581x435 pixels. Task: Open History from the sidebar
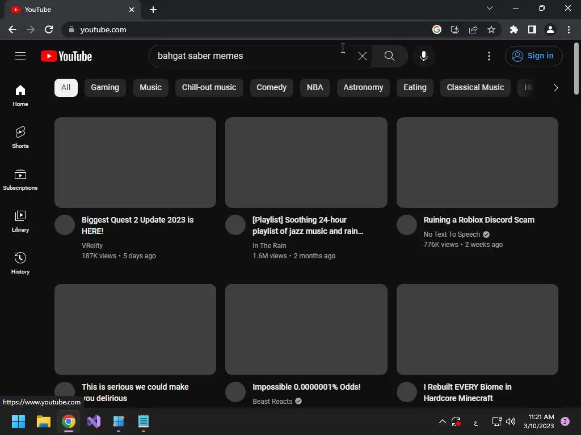[x=20, y=263]
